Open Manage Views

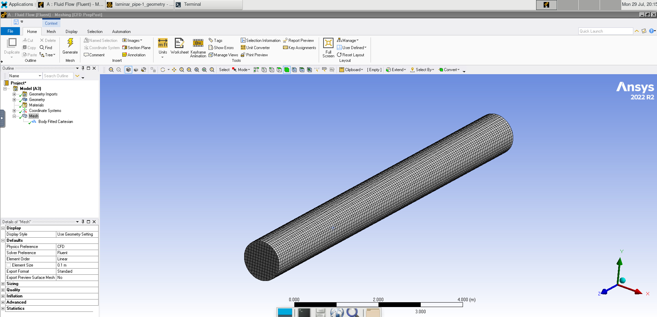click(x=223, y=55)
